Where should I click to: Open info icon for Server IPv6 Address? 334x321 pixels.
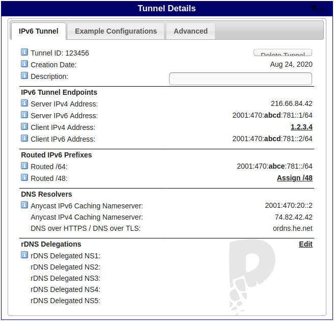24,115
